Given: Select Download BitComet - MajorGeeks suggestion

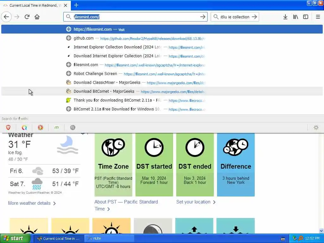Looking at the screenshot, I should 162,91.
